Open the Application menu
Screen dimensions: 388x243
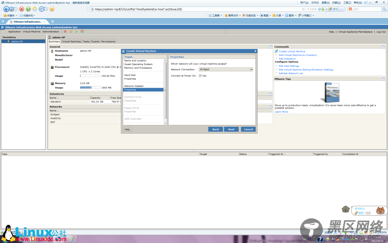[x=14, y=32]
